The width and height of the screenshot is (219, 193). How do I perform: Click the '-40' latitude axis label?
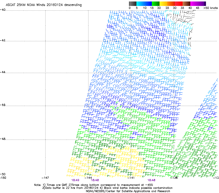tap(3, 10)
